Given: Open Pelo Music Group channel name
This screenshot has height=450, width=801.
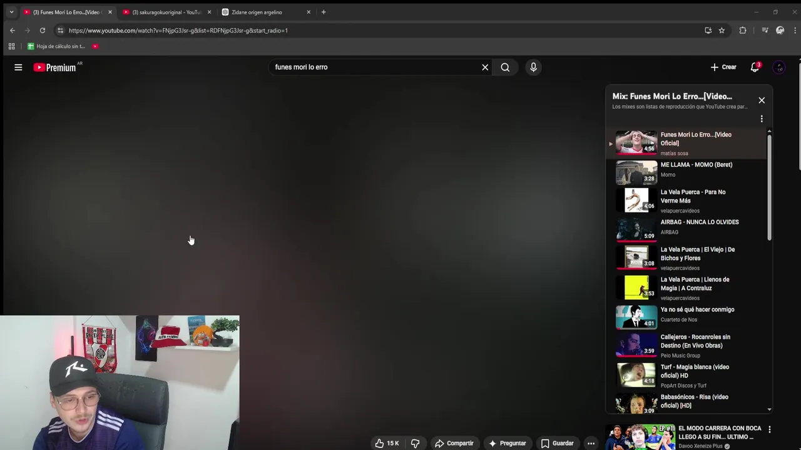Looking at the screenshot, I should 680,356.
